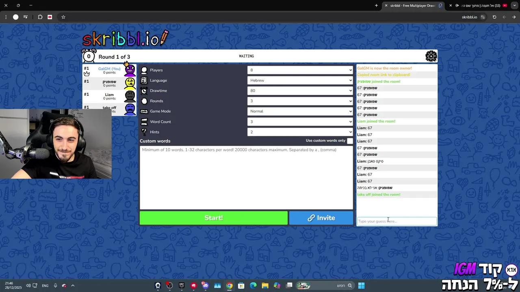Open Chrome from the taskbar
The width and height of the screenshot is (520, 292).
[230, 286]
